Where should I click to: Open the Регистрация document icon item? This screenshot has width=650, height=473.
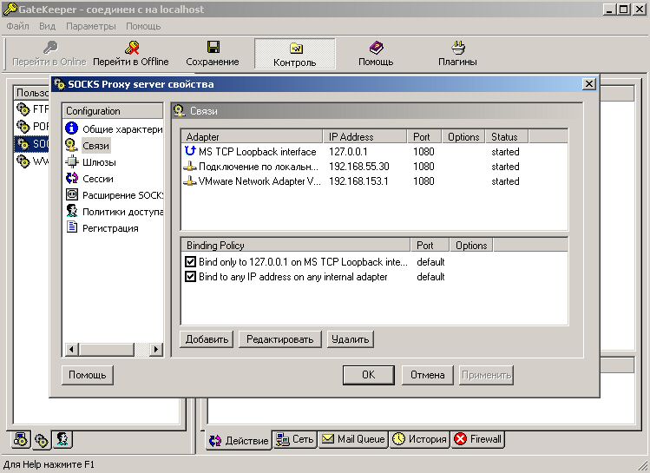pos(72,227)
